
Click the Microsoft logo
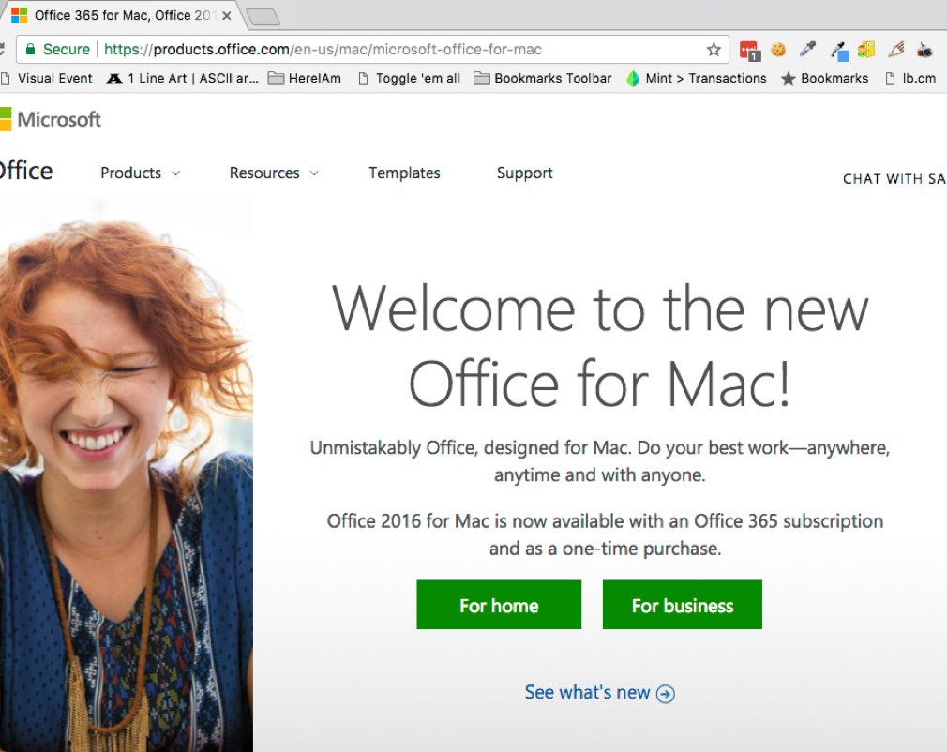coord(51,119)
